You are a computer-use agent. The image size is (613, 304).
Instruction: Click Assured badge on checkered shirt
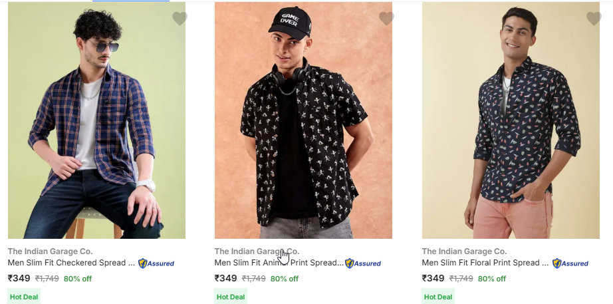coord(156,263)
